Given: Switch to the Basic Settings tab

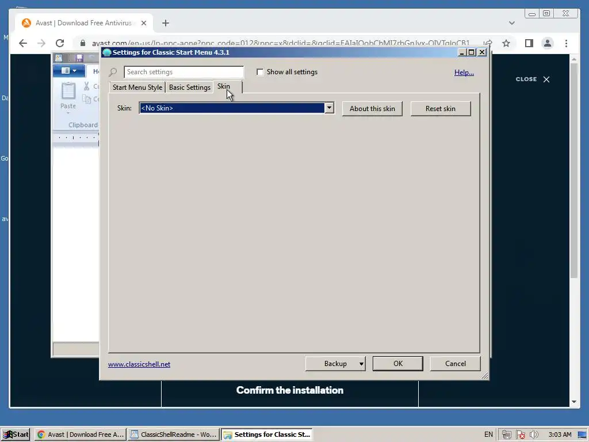Looking at the screenshot, I should [x=190, y=87].
